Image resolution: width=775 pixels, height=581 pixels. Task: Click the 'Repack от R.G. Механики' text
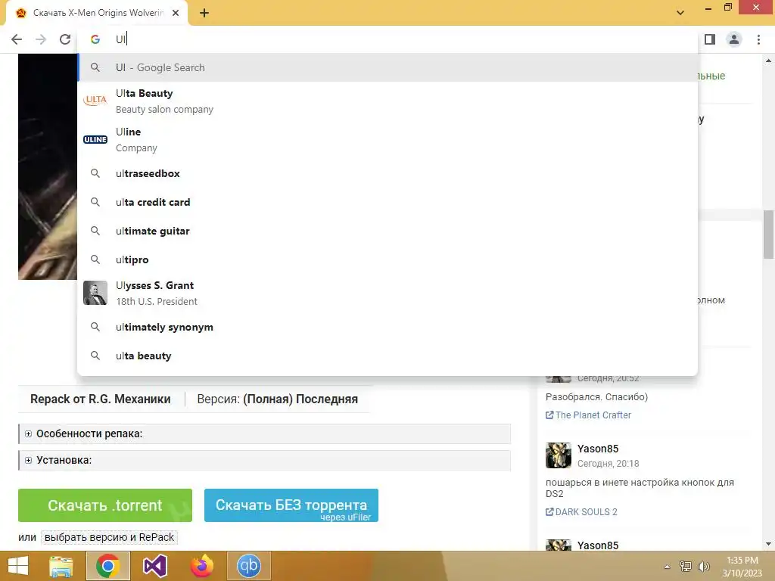(101, 399)
